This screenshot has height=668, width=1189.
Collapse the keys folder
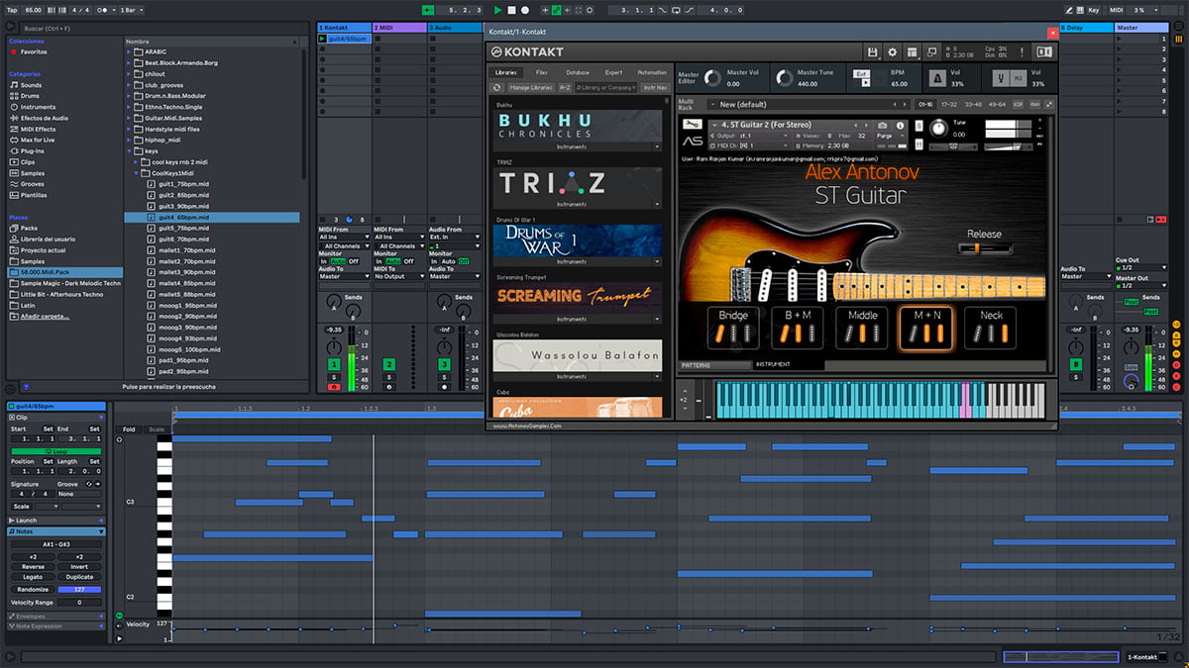(129, 150)
